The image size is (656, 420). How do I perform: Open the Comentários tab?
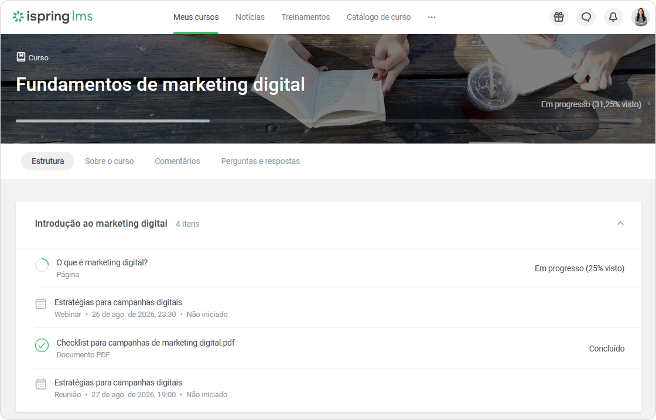click(x=177, y=161)
